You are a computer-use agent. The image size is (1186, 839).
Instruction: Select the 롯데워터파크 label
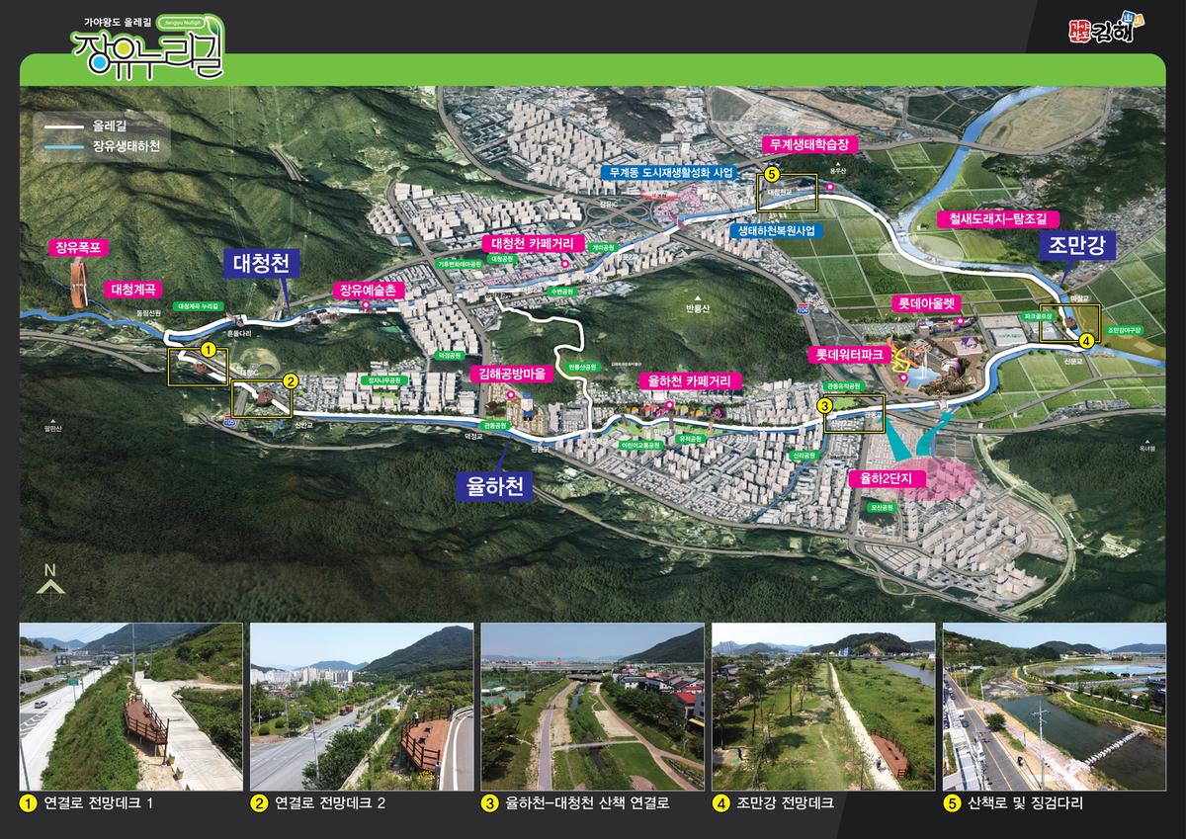click(851, 353)
